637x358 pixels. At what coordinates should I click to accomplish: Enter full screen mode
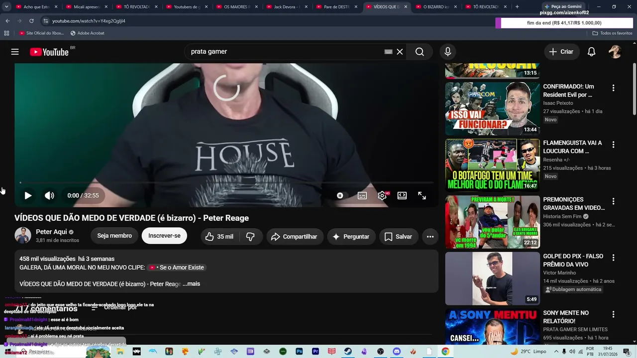click(422, 195)
